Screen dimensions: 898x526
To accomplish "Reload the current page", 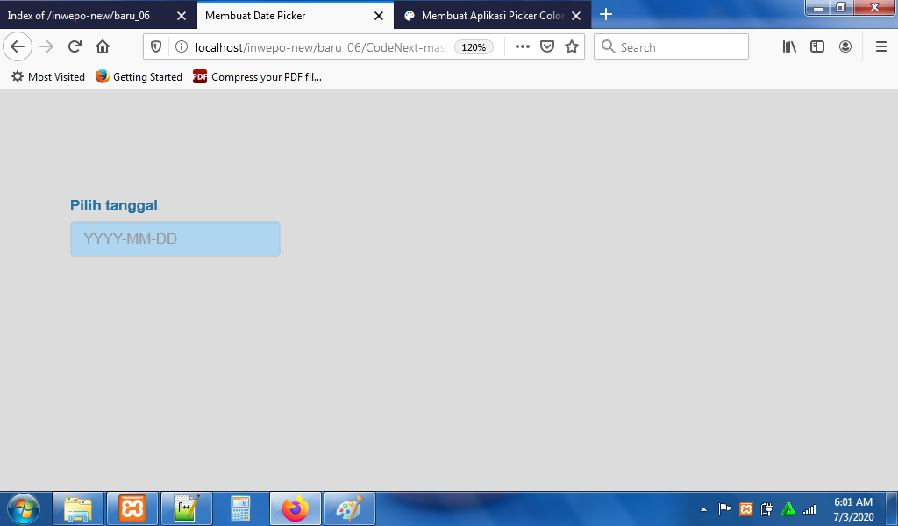I will click(x=75, y=47).
